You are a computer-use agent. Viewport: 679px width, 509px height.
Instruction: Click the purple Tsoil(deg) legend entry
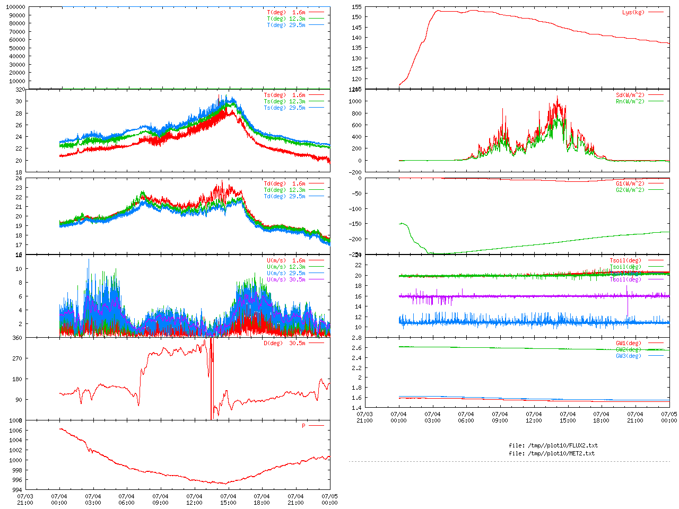click(x=625, y=279)
